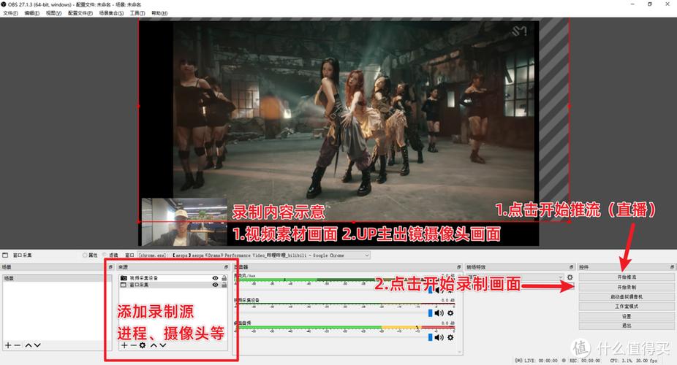Mute the 桌面音频 desktop audio channel

click(439, 337)
